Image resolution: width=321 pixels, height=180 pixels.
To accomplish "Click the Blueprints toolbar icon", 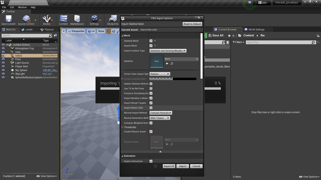I will pos(113,20).
